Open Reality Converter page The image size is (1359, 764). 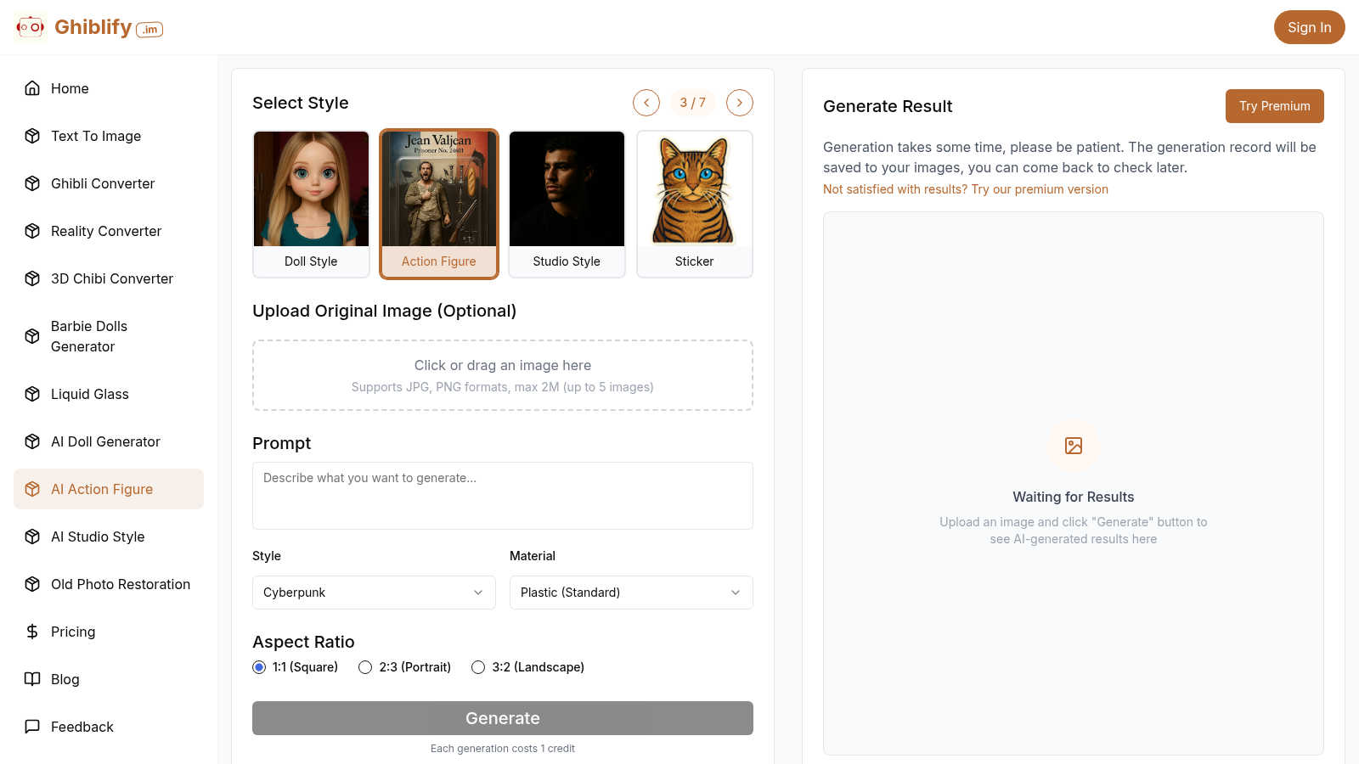tap(109, 231)
